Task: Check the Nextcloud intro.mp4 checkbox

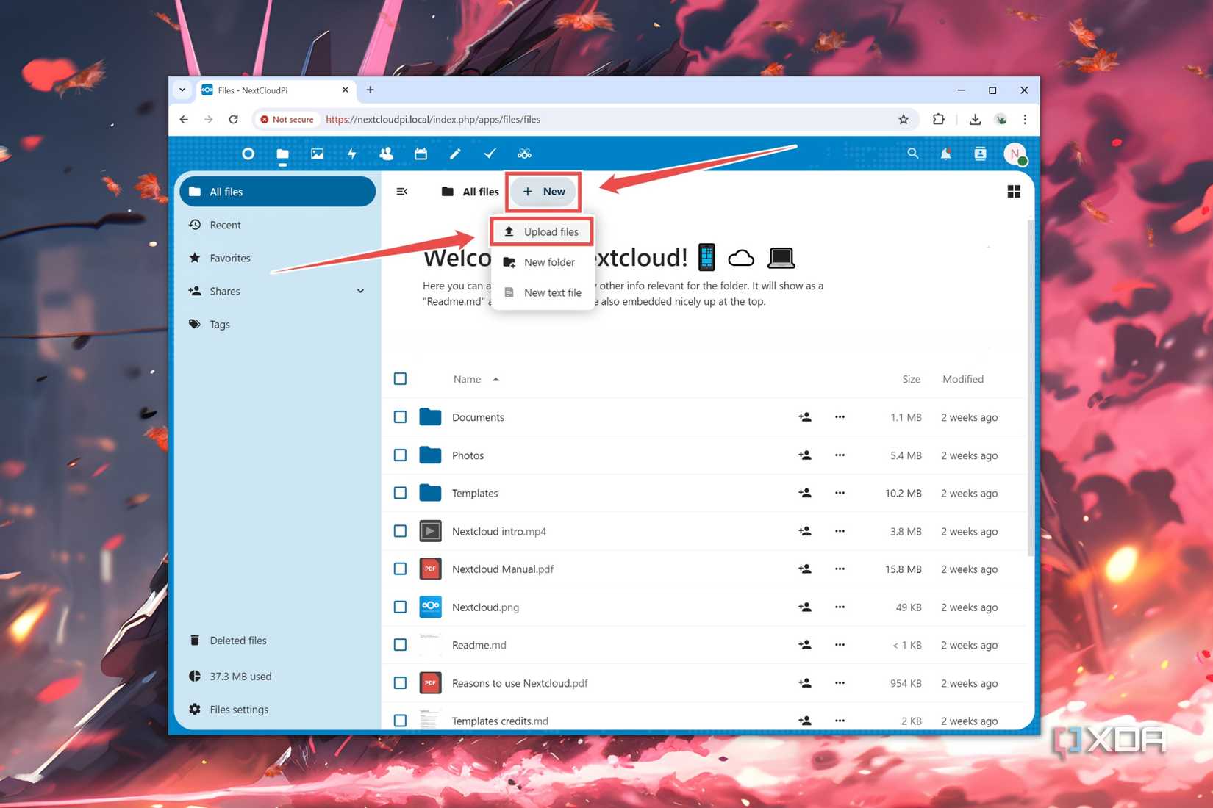Action: (400, 531)
